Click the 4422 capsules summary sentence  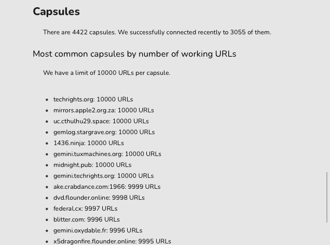tap(157, 32)
